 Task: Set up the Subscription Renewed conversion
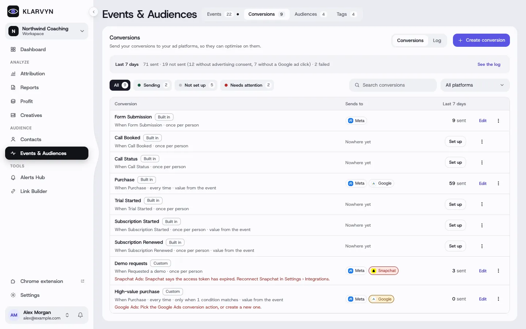(x=456, y=246)
